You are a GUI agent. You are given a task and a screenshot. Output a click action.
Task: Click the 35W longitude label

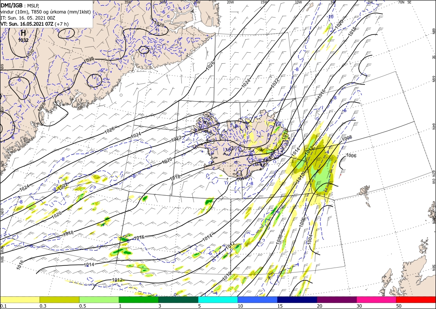point(128,2)
